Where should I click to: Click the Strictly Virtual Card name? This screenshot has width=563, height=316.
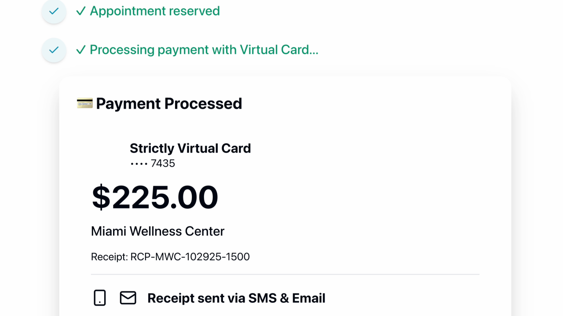(190, 148)
